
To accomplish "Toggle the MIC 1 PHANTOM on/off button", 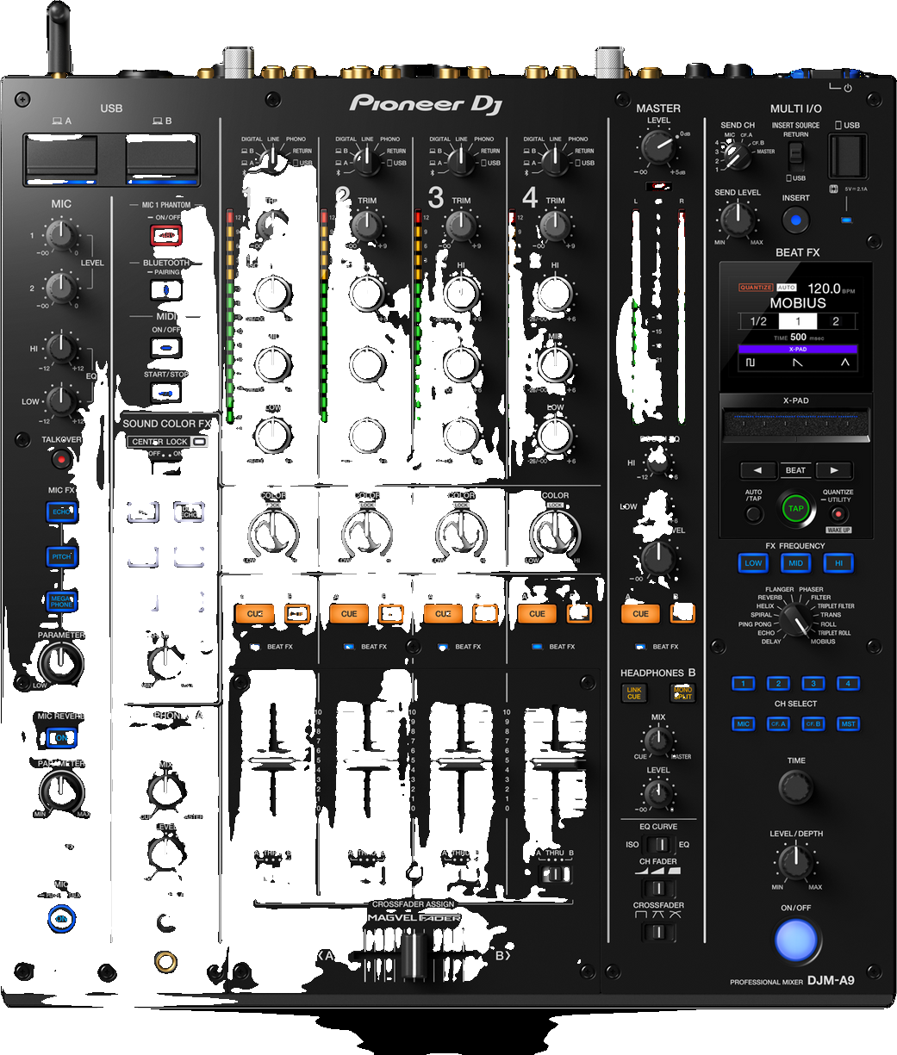I will click(x=166, y=235).
